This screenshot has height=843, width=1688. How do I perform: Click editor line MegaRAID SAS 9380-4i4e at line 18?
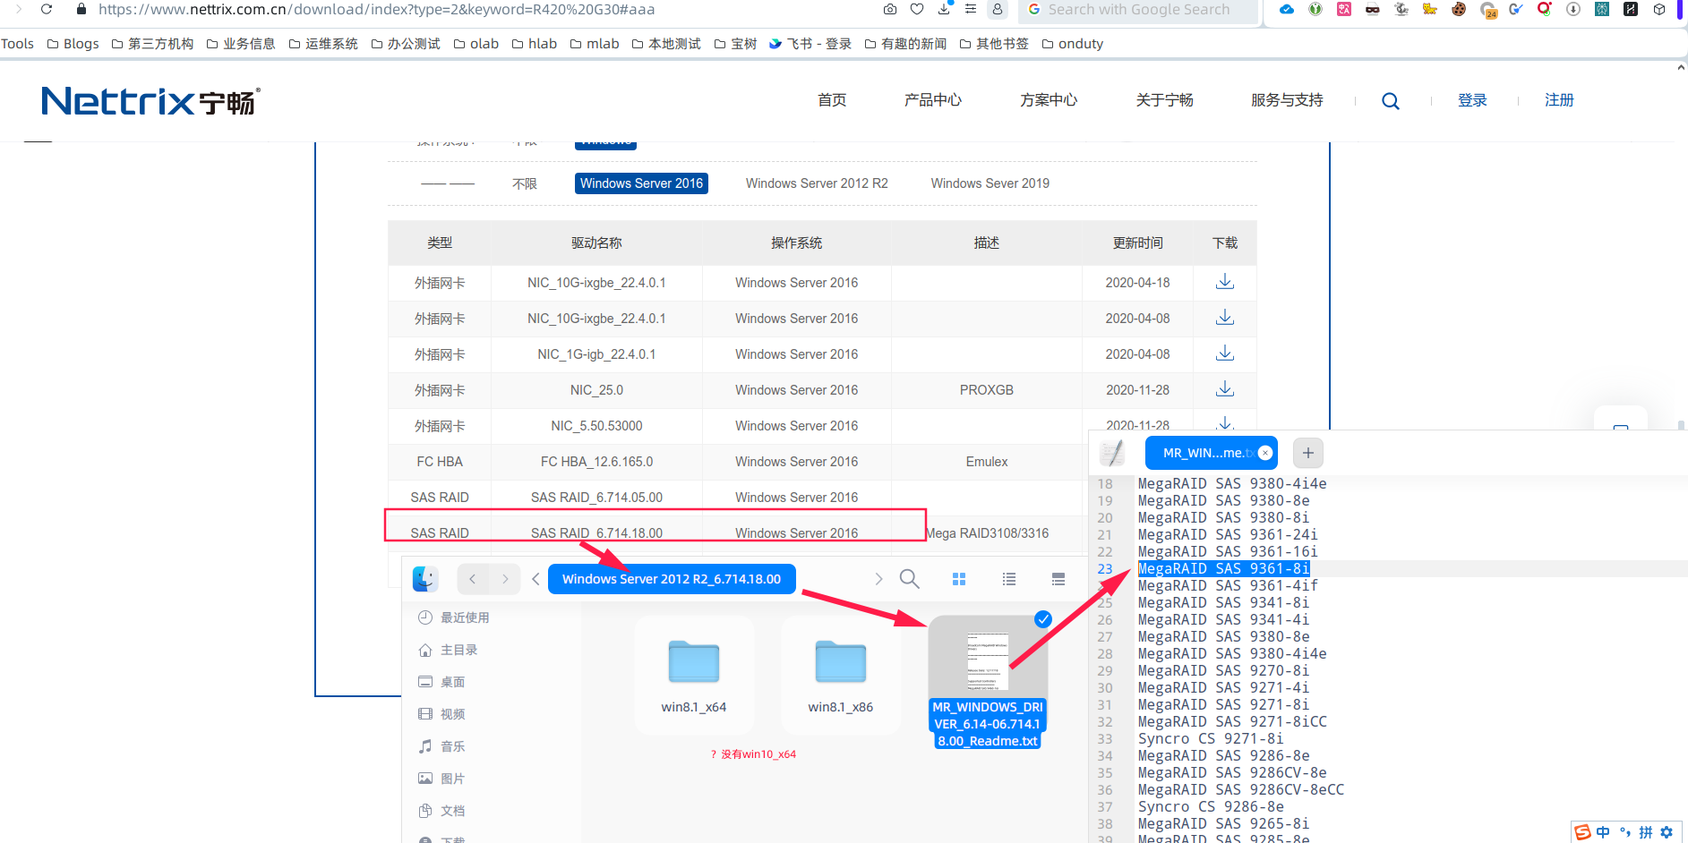(x=1232, y=483)
